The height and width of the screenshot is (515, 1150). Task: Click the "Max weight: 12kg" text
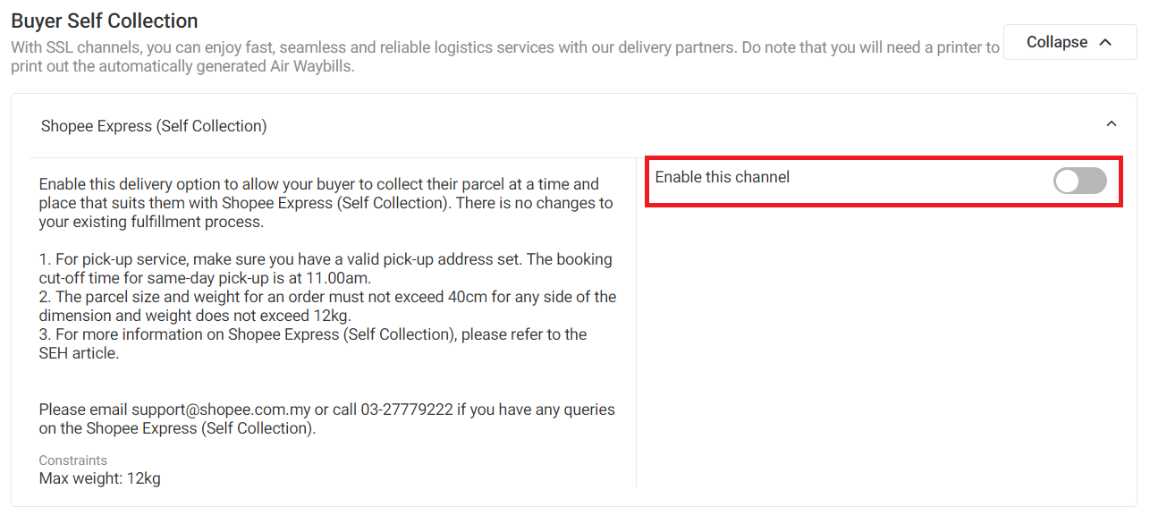[x=100, y=478]
